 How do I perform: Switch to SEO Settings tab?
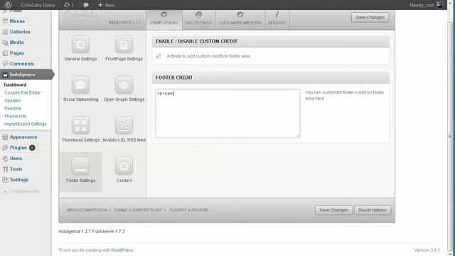coord(199,19)
